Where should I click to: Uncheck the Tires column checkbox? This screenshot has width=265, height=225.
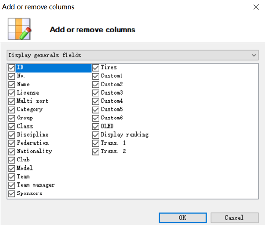(x=96, y=68)
